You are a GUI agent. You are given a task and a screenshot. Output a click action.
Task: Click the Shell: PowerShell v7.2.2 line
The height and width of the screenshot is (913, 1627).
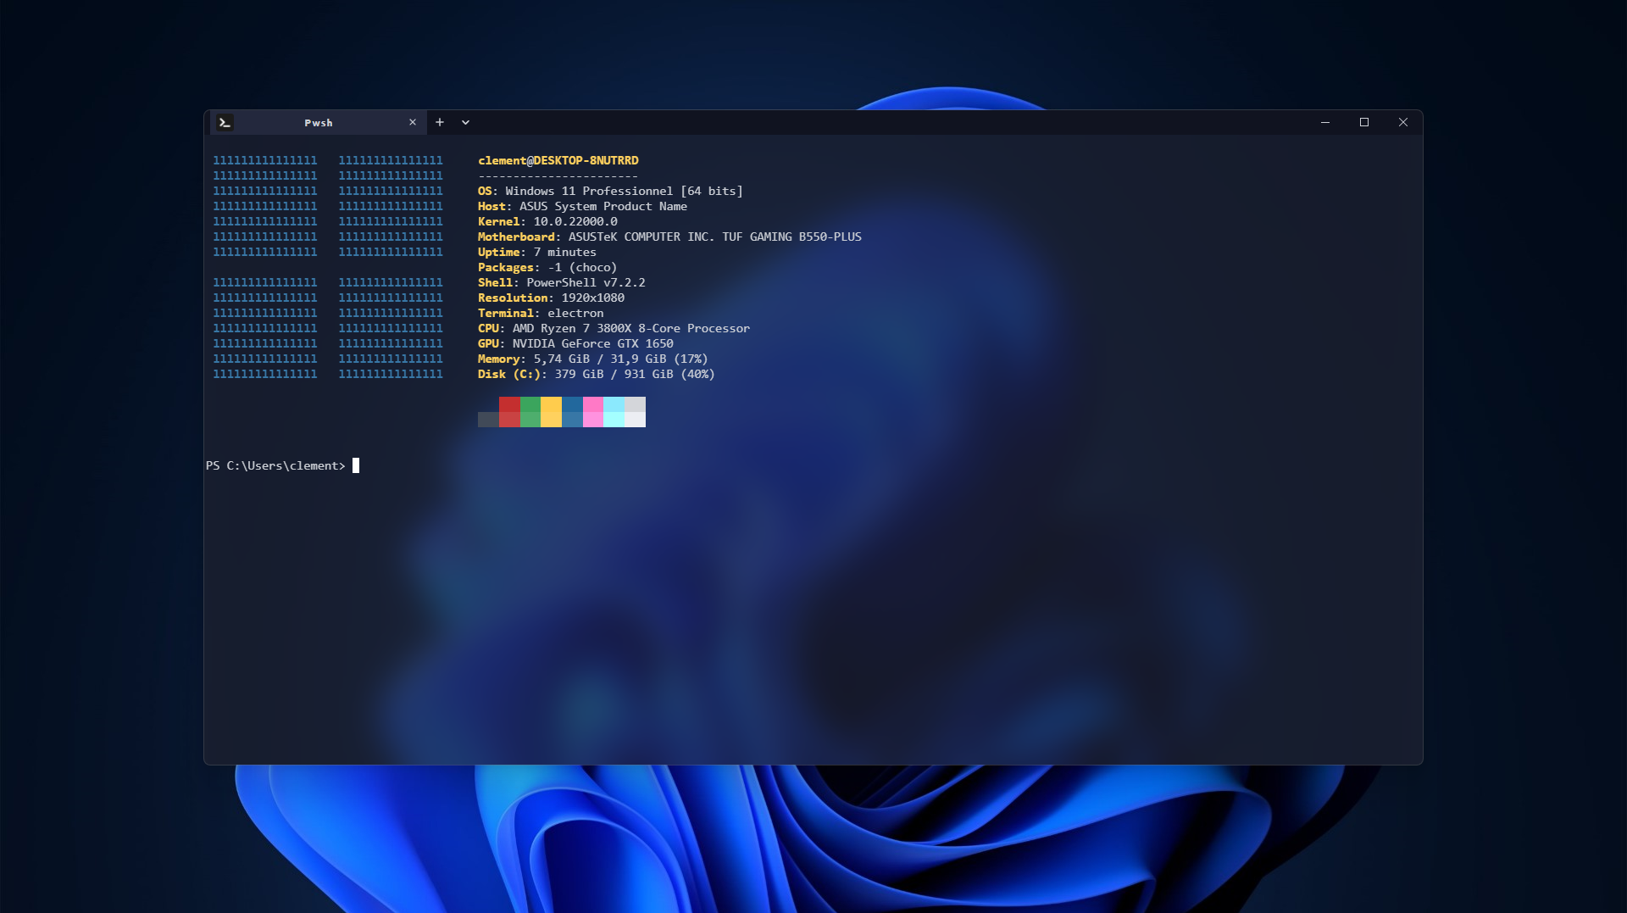561,282
